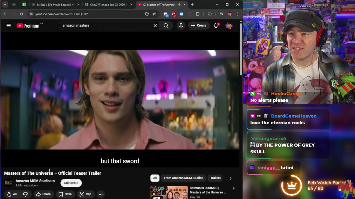Screen dimensions: 355x199
Task: Dislike the video
Action: click(26, 194)
